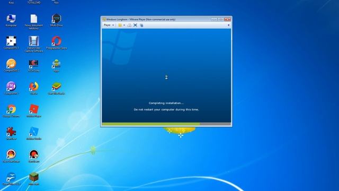Maximize the VMware Player window
Image resolution: width=339 pixels, height=191 pixels.
220,19
